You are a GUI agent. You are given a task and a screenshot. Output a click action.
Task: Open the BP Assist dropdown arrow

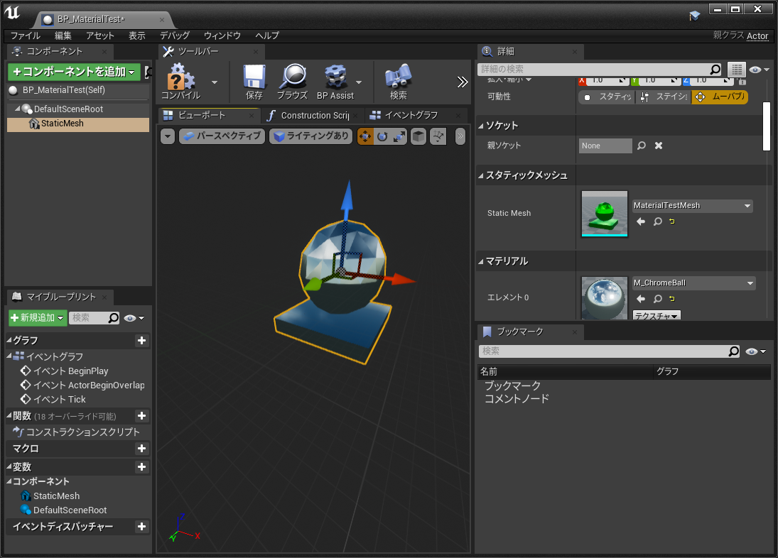pos(359,82)
